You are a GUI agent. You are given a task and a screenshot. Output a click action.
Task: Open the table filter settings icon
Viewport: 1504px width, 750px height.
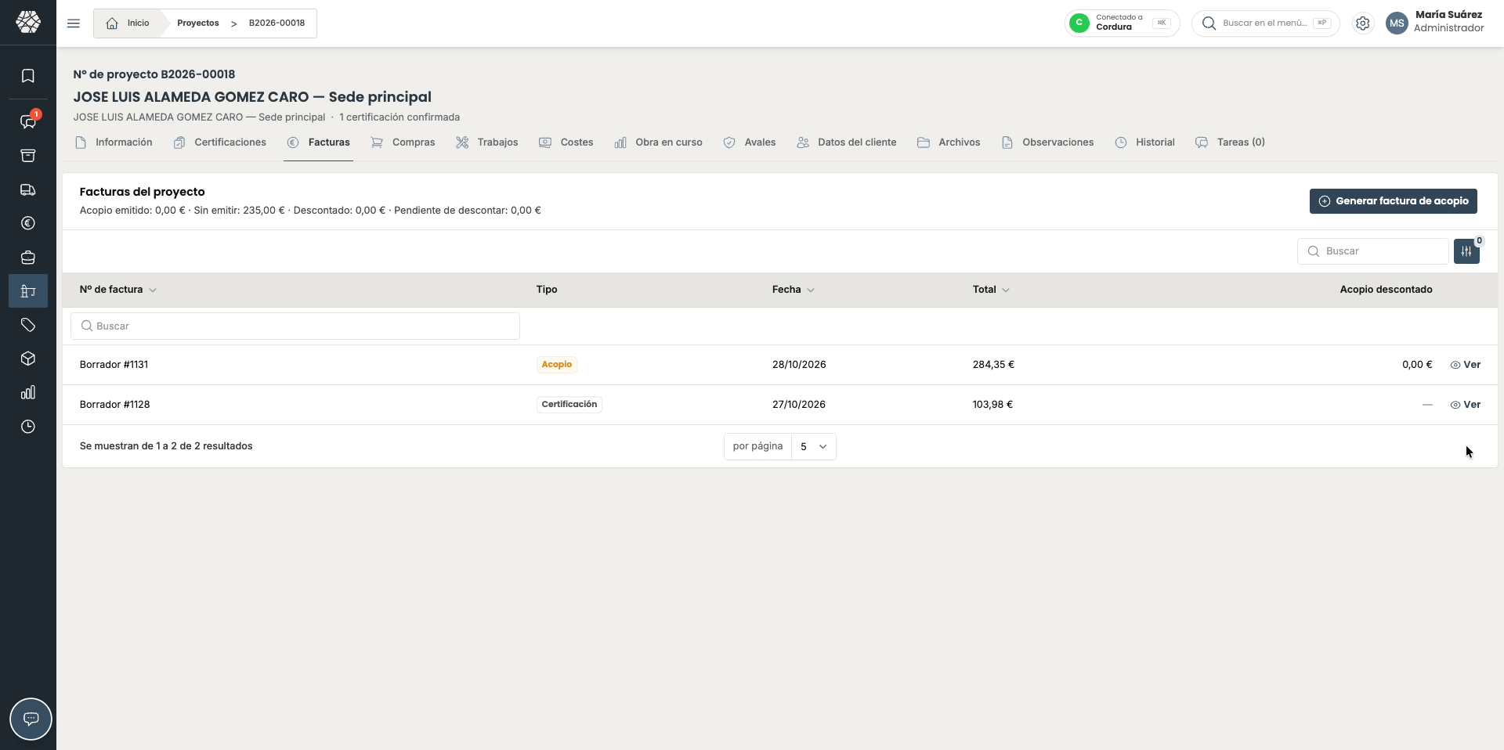tap(1466, 251)
